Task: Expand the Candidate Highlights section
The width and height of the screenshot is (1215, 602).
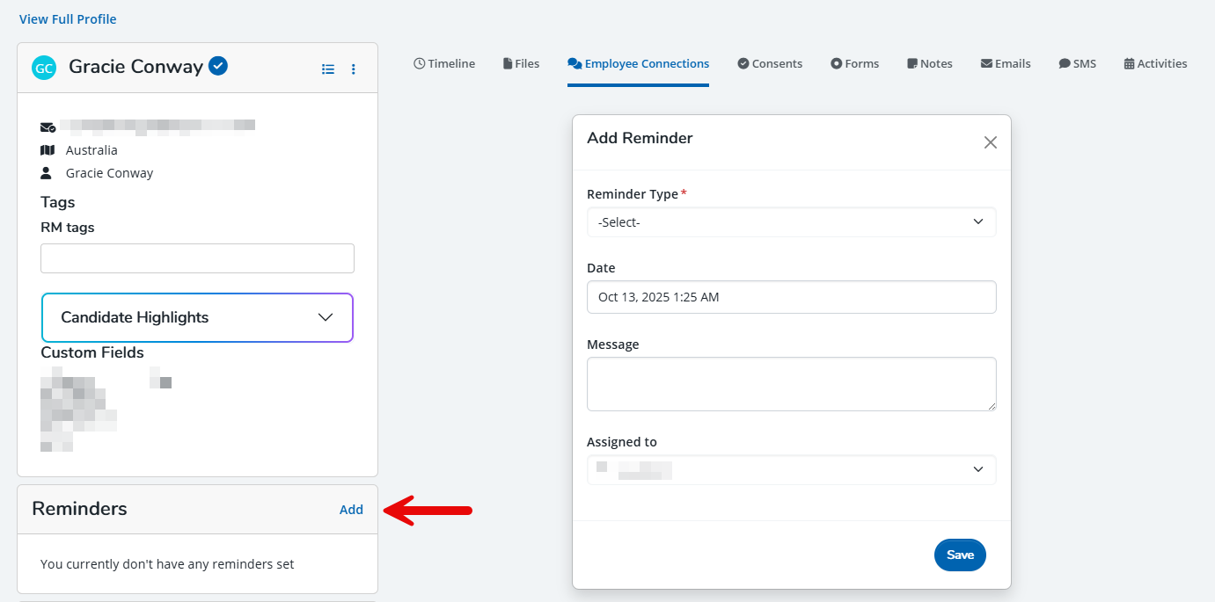Action: pos(197,317)
